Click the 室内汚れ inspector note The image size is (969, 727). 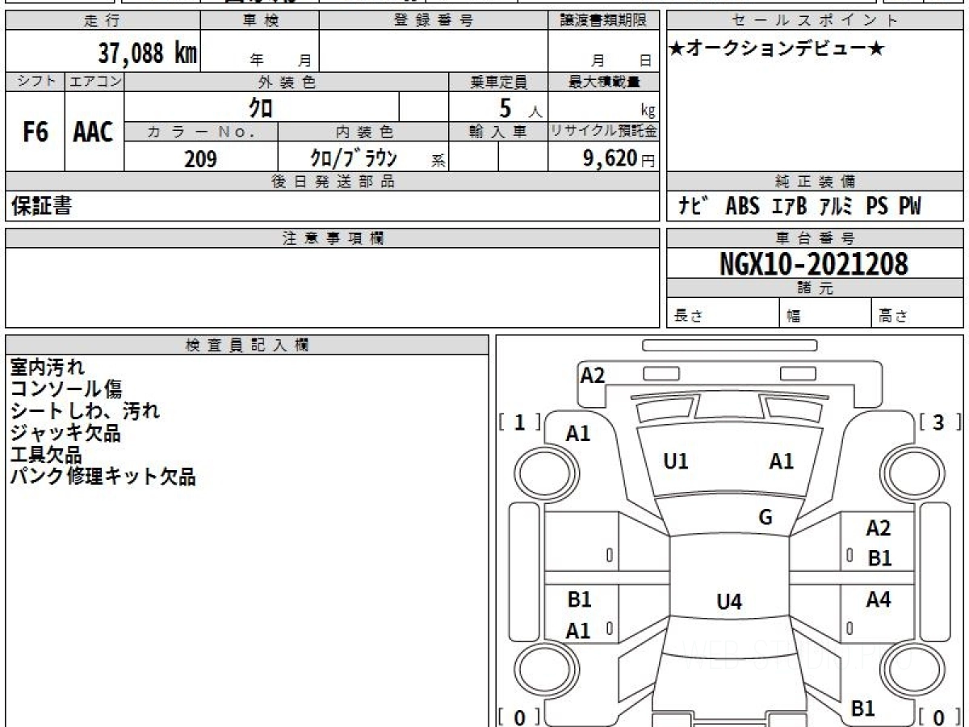coord(47,368)
